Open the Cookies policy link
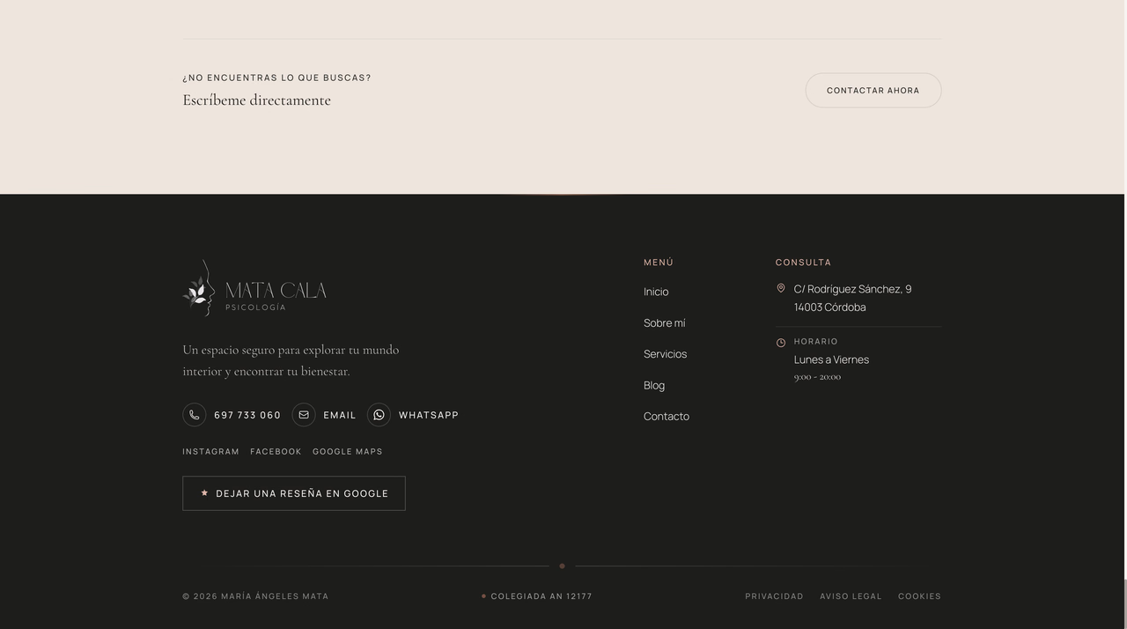 point(919,596)
